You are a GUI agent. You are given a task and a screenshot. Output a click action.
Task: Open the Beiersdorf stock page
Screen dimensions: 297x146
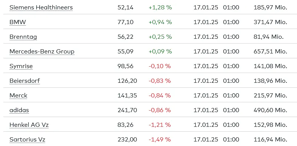click(24, 81)
